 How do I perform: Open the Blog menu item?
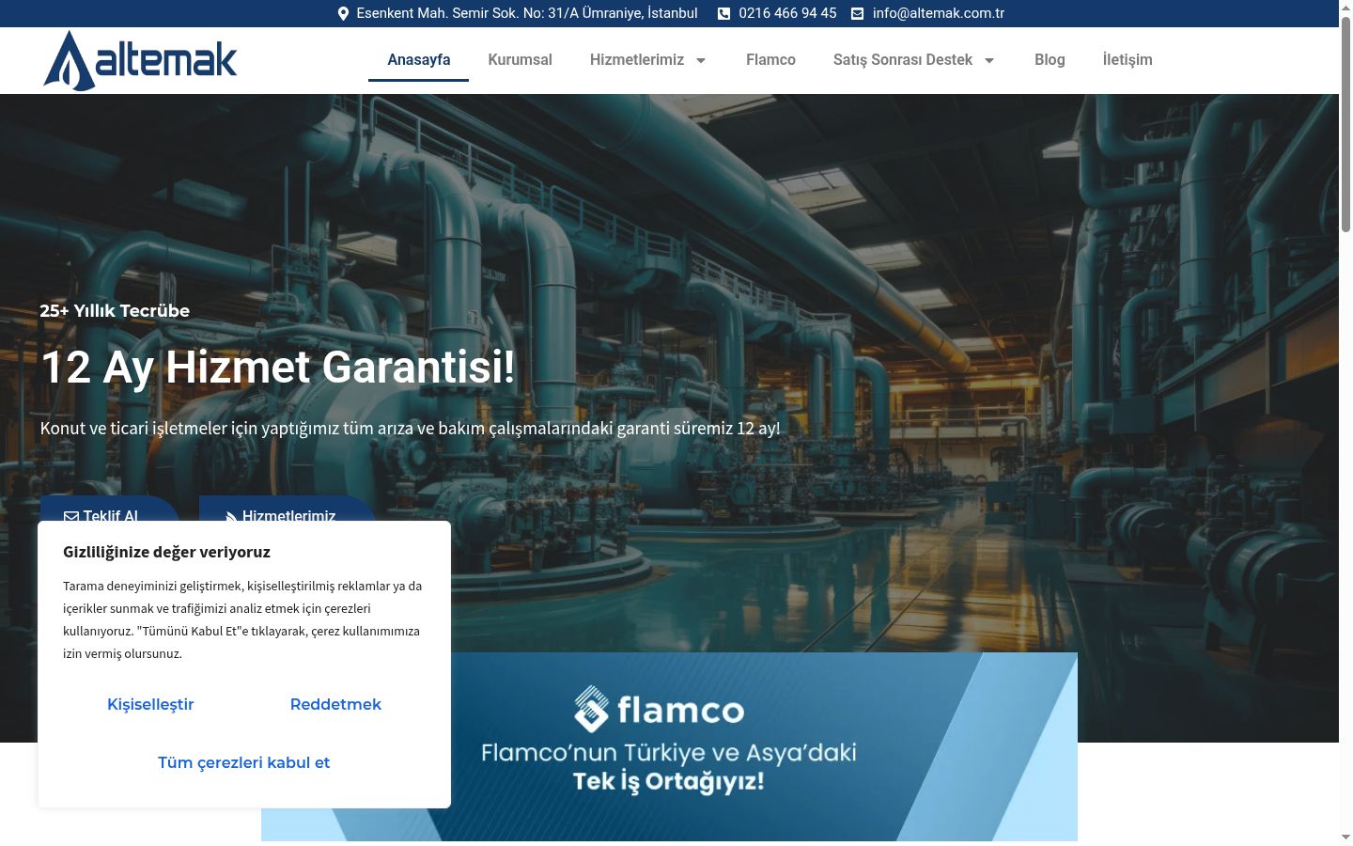pos(1050,60)
